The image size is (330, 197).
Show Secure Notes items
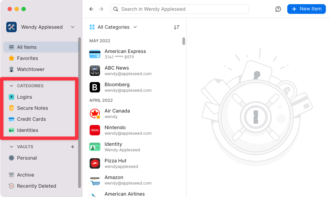(32, 108)
